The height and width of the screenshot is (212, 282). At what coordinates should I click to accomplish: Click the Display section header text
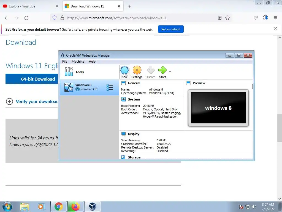click(x=134, y=134)
